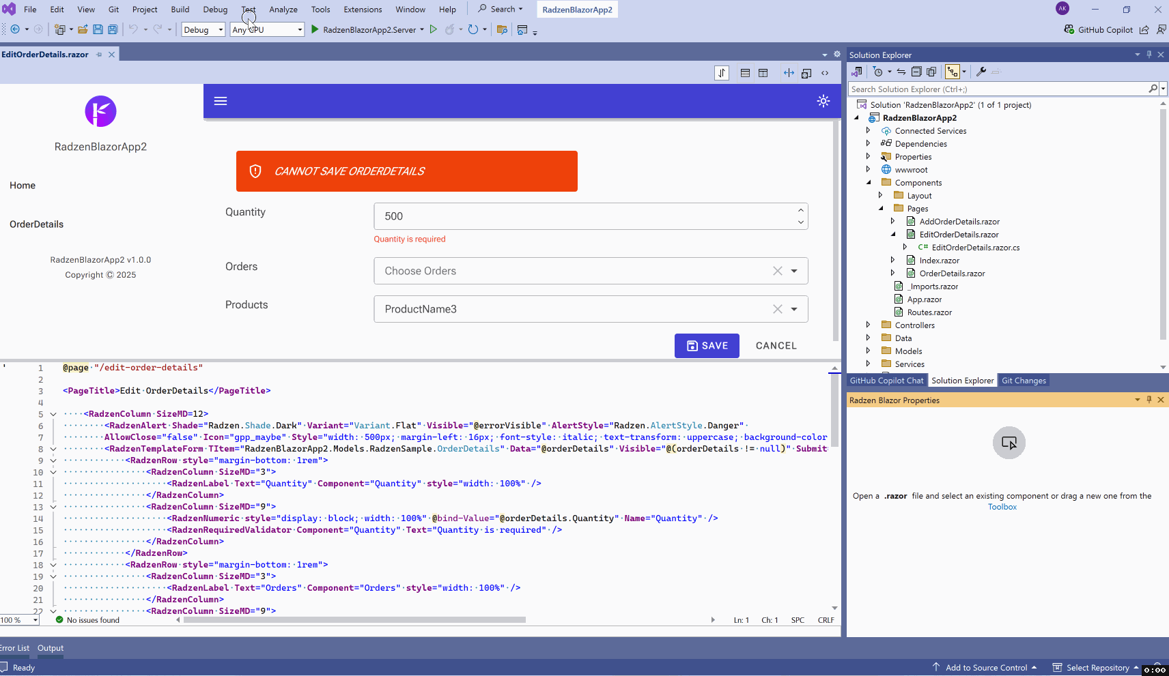
Task: Click the purple Radzen logo in the sidebar
Action: (100, 111)
